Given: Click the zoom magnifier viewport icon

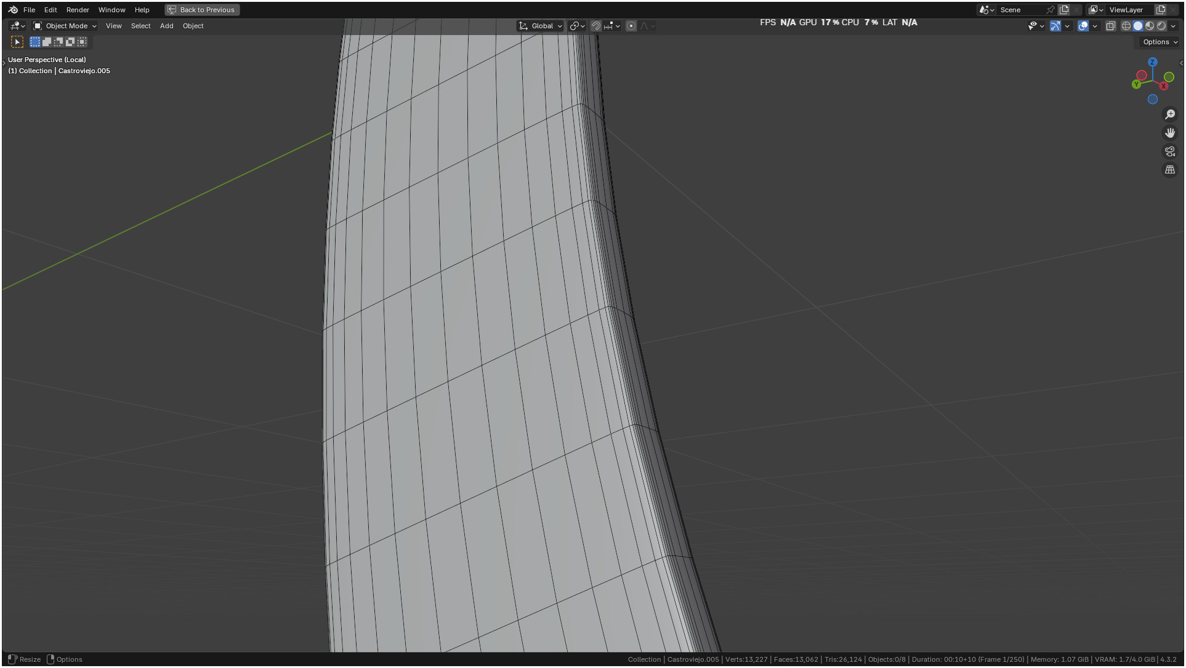Looking at the screenshot, I should pos(1169,114).
